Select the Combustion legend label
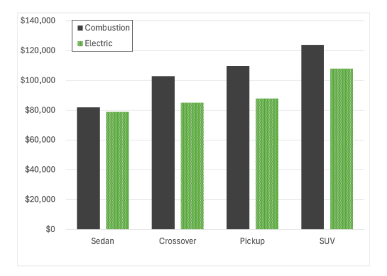 (107, 28)
